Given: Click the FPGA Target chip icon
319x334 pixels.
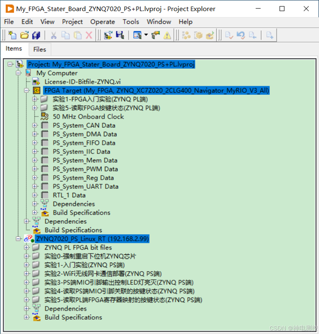Looking at the screenshot, I should (37, 91).
